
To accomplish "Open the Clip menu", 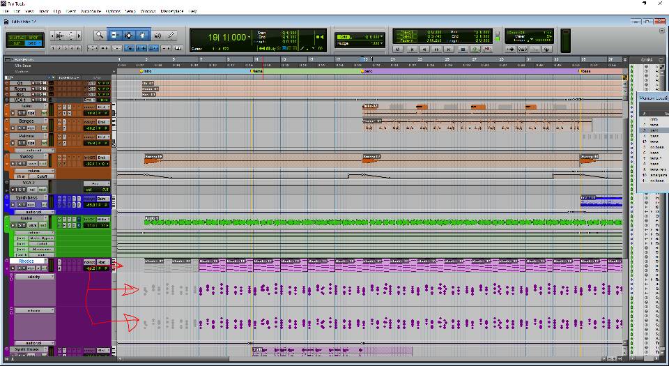I will point(57,11).
